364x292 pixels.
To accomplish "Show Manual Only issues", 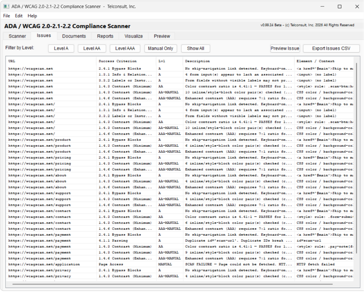I will coord(161,48).
